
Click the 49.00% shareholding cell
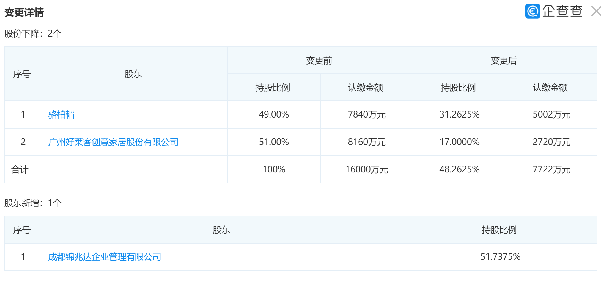point(274,114)
